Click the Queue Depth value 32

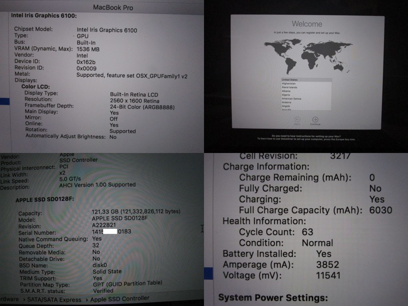pyautogui.click(x=96, y=245)
